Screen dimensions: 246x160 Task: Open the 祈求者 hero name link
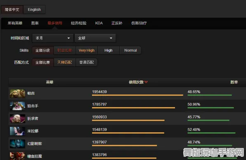(x=33, y=118)
